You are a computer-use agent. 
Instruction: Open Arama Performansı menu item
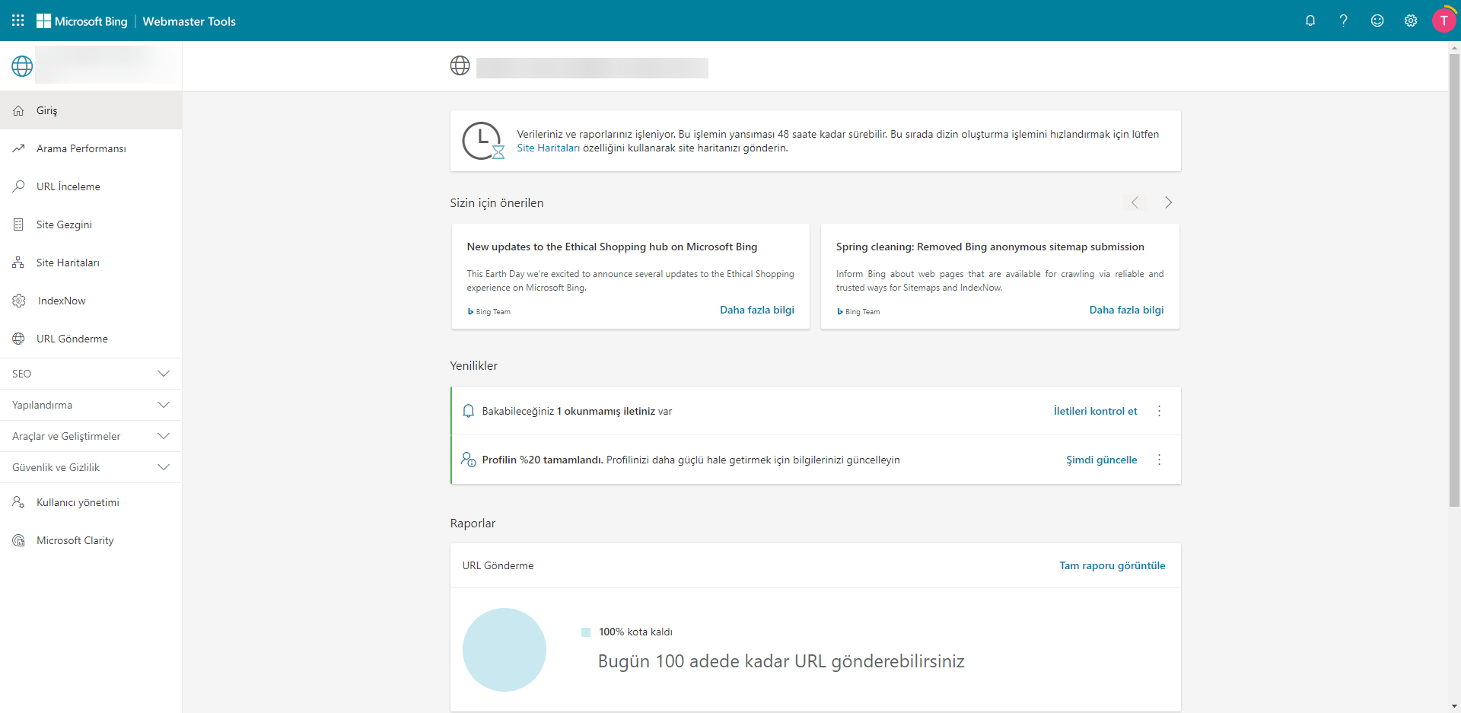[x=91, y=148]
